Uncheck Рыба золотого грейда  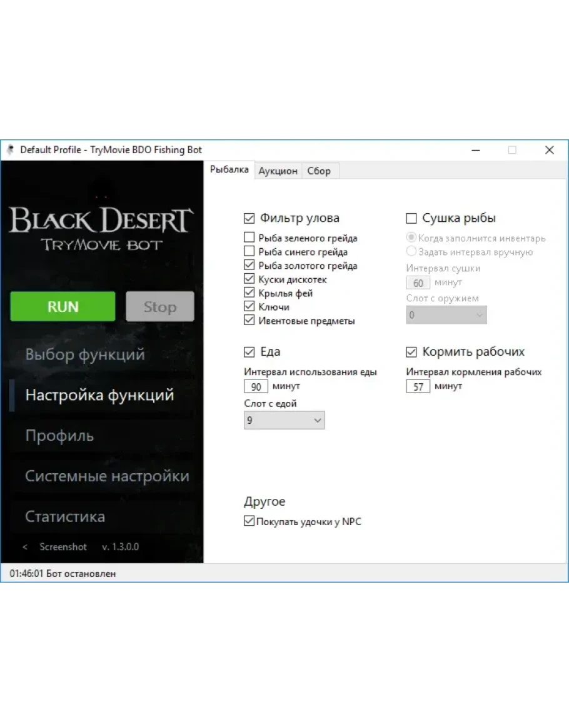(x=249, y=266)
